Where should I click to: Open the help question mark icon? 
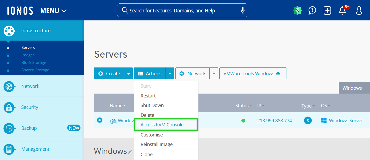tap(312, 11)
